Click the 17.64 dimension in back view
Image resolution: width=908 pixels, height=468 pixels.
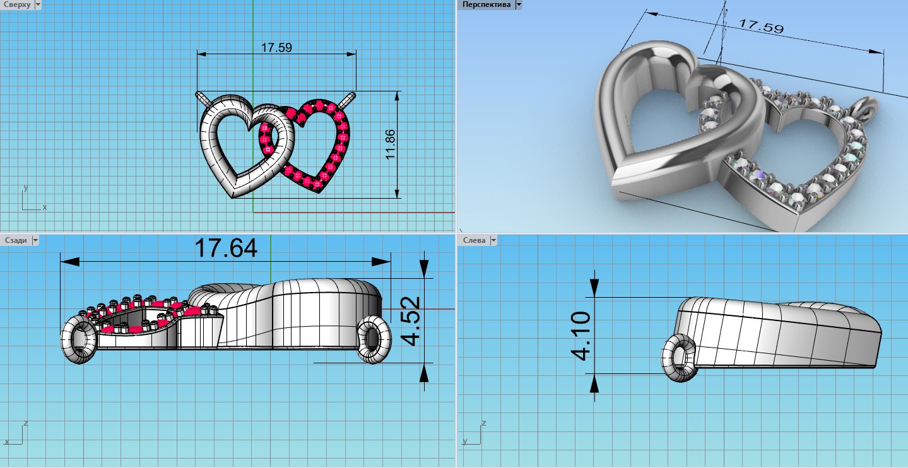[x=225, y=248]
